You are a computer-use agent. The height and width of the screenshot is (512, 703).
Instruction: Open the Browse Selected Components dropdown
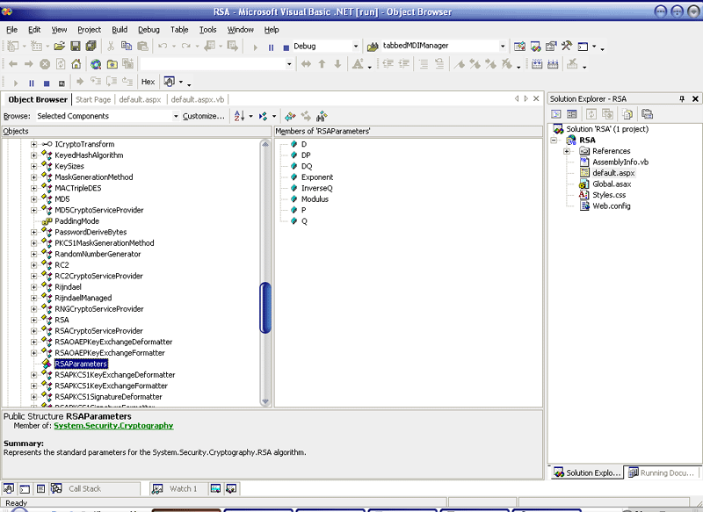click(174, 116)
